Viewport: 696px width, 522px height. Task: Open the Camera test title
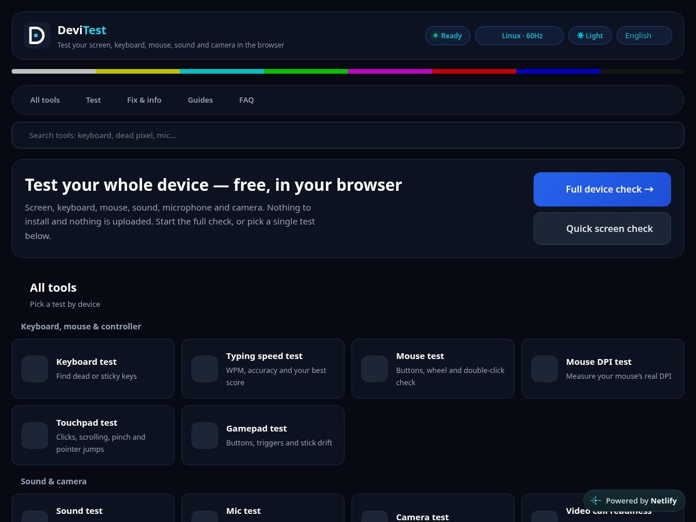[x=422, y=517]
